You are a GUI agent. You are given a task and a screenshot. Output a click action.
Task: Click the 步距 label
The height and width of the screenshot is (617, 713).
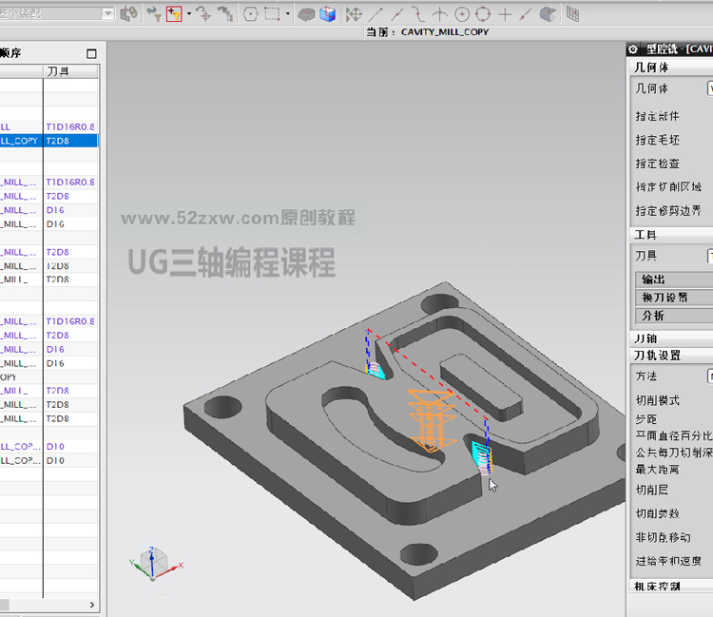coord(646,418)
